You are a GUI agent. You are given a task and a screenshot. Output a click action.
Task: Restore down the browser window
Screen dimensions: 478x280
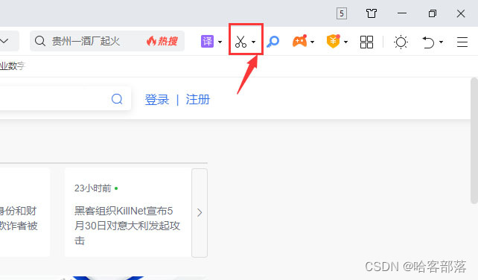click(x=433, y=13)
